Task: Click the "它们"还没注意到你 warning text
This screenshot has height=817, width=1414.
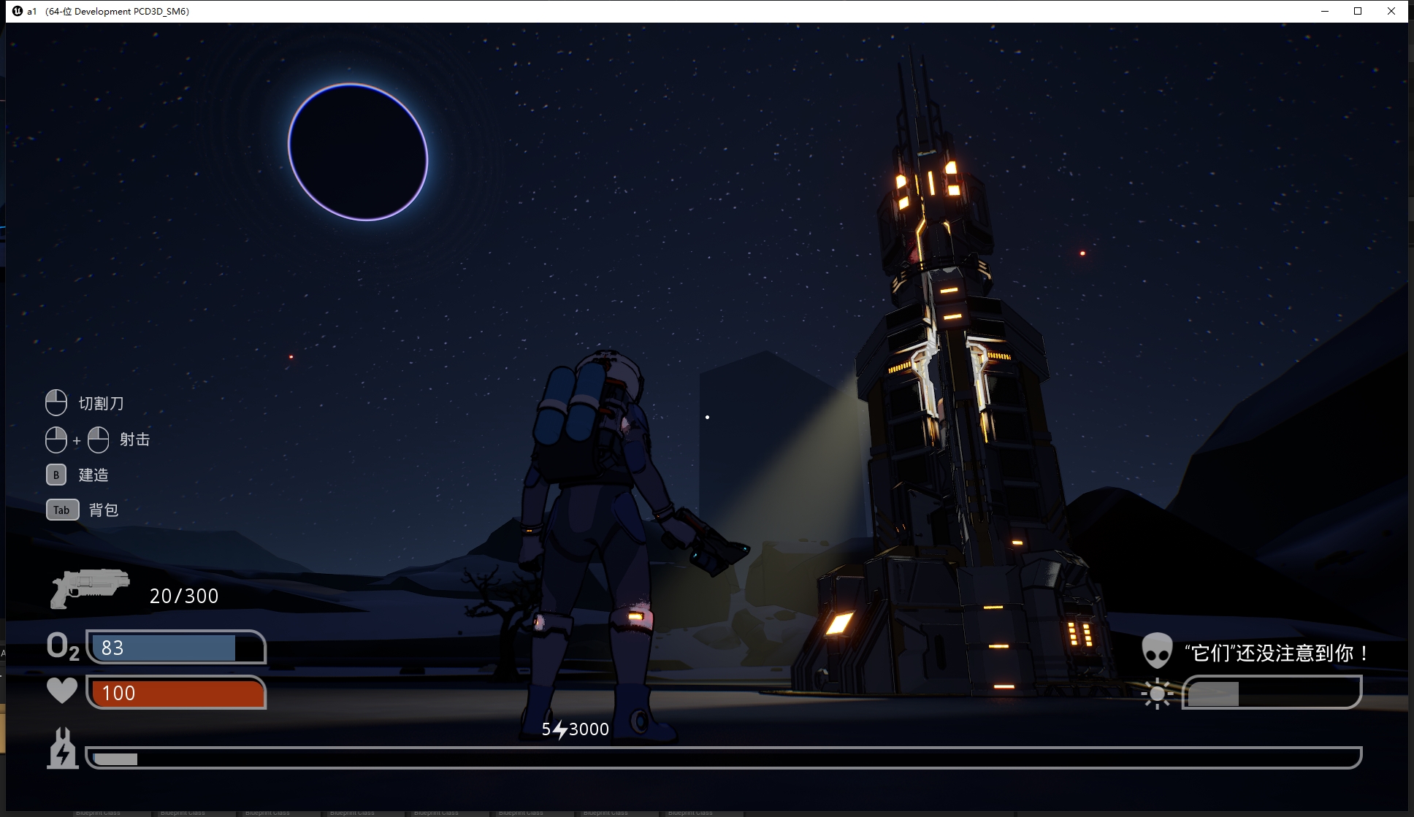Action: [x=1277, y=653]
